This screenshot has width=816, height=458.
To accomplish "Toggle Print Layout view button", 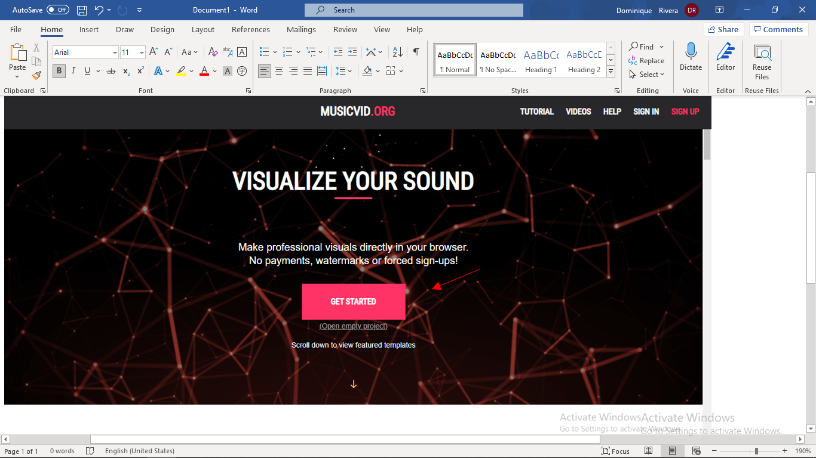I will coord(673,451).
